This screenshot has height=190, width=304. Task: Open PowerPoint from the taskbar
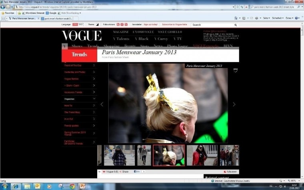[82, 186]
